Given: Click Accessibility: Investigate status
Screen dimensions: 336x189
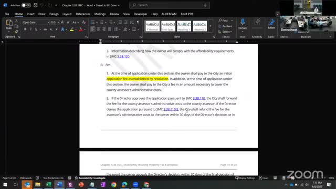Looking at the screenshot, I should click(x=90, y=178).
